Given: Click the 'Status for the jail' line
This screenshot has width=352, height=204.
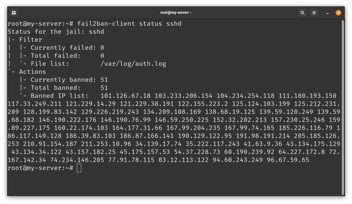Looking at the screenshot, I should [x=56, y=32].
